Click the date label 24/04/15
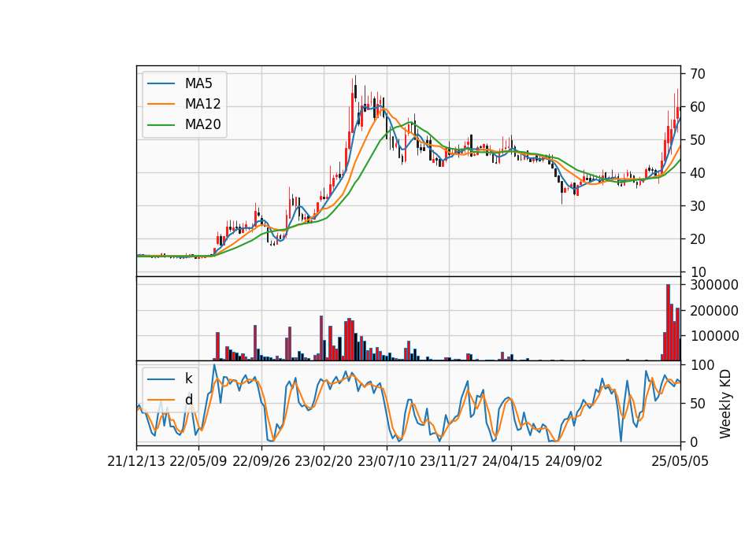Image resolution: width=756 pixels, height=543 pixels. [x=511, y=462]
